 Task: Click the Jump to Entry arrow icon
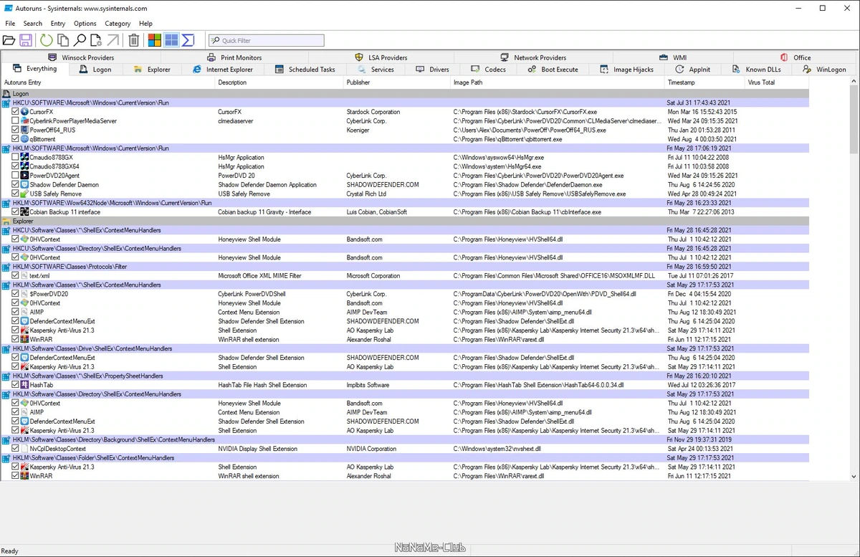pyautogui.click(x=113, y=41)
